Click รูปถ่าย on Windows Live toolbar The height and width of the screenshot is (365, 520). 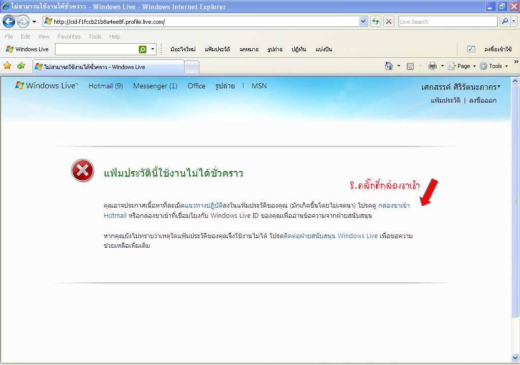(275, 49)
